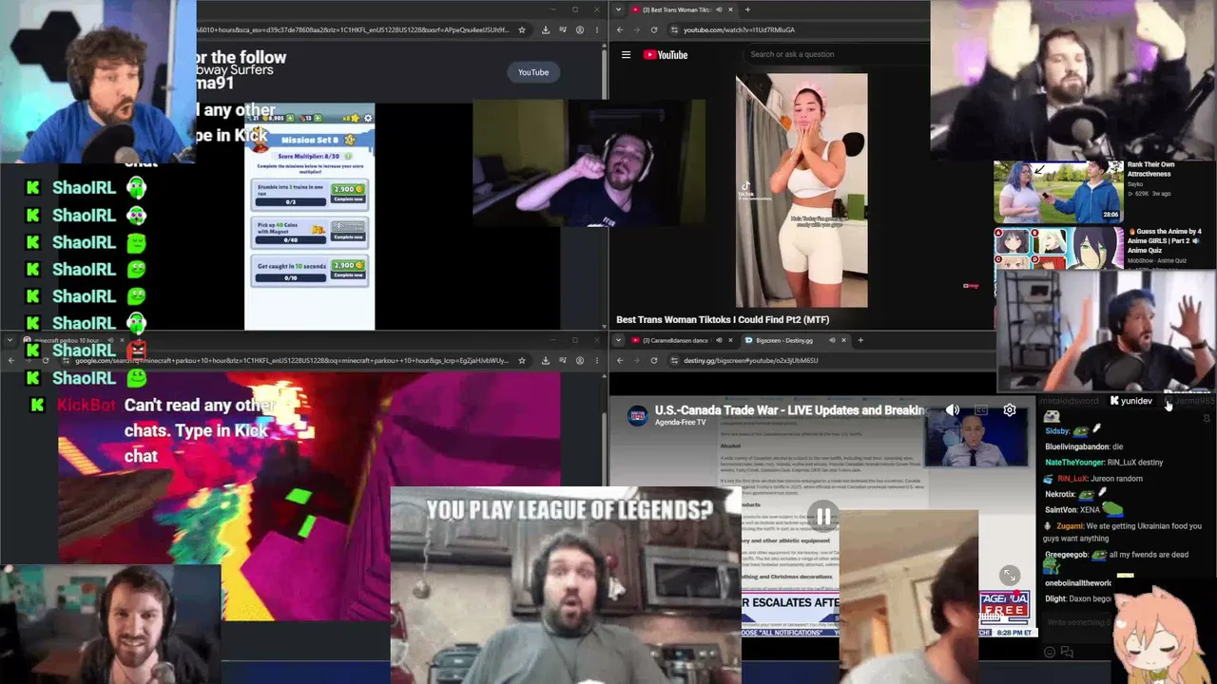This screenshot has width=1217, height=684.
Task: Close the Bigscreen - Destiny.gg tab
Action: 843,340
